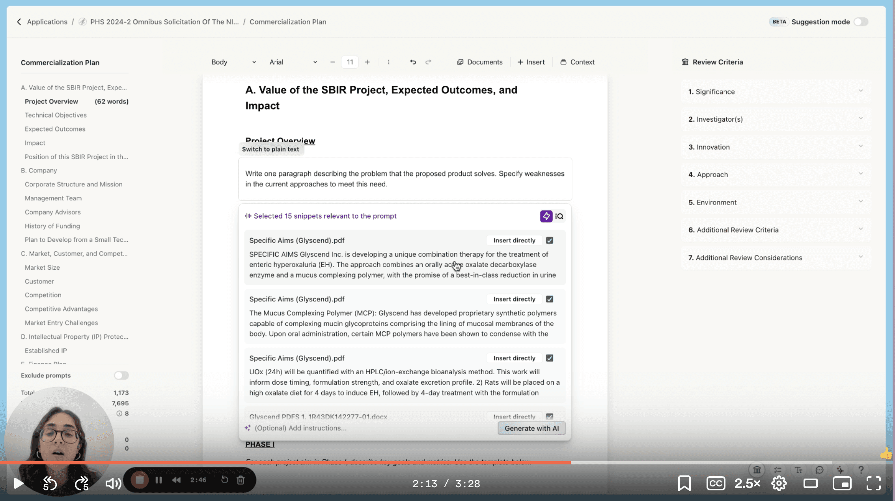Click on Project Overview sidebar item
The image size is (895, 501).
(x=51, y=101)
